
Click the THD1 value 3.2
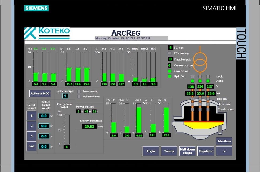click(x=136, y=84)
